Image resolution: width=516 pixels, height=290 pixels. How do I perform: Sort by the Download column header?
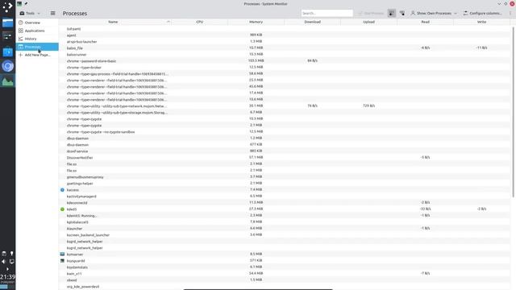[312, 22]
